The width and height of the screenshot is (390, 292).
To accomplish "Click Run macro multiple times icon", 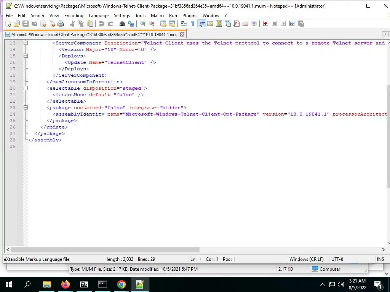I will click(292, 24).
